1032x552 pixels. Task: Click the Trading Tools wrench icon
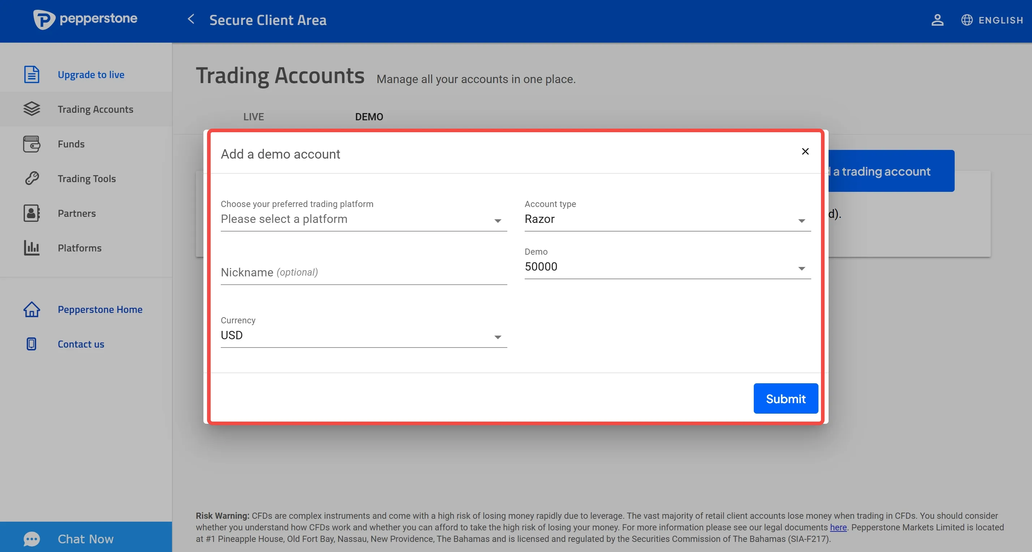point(32,178)
